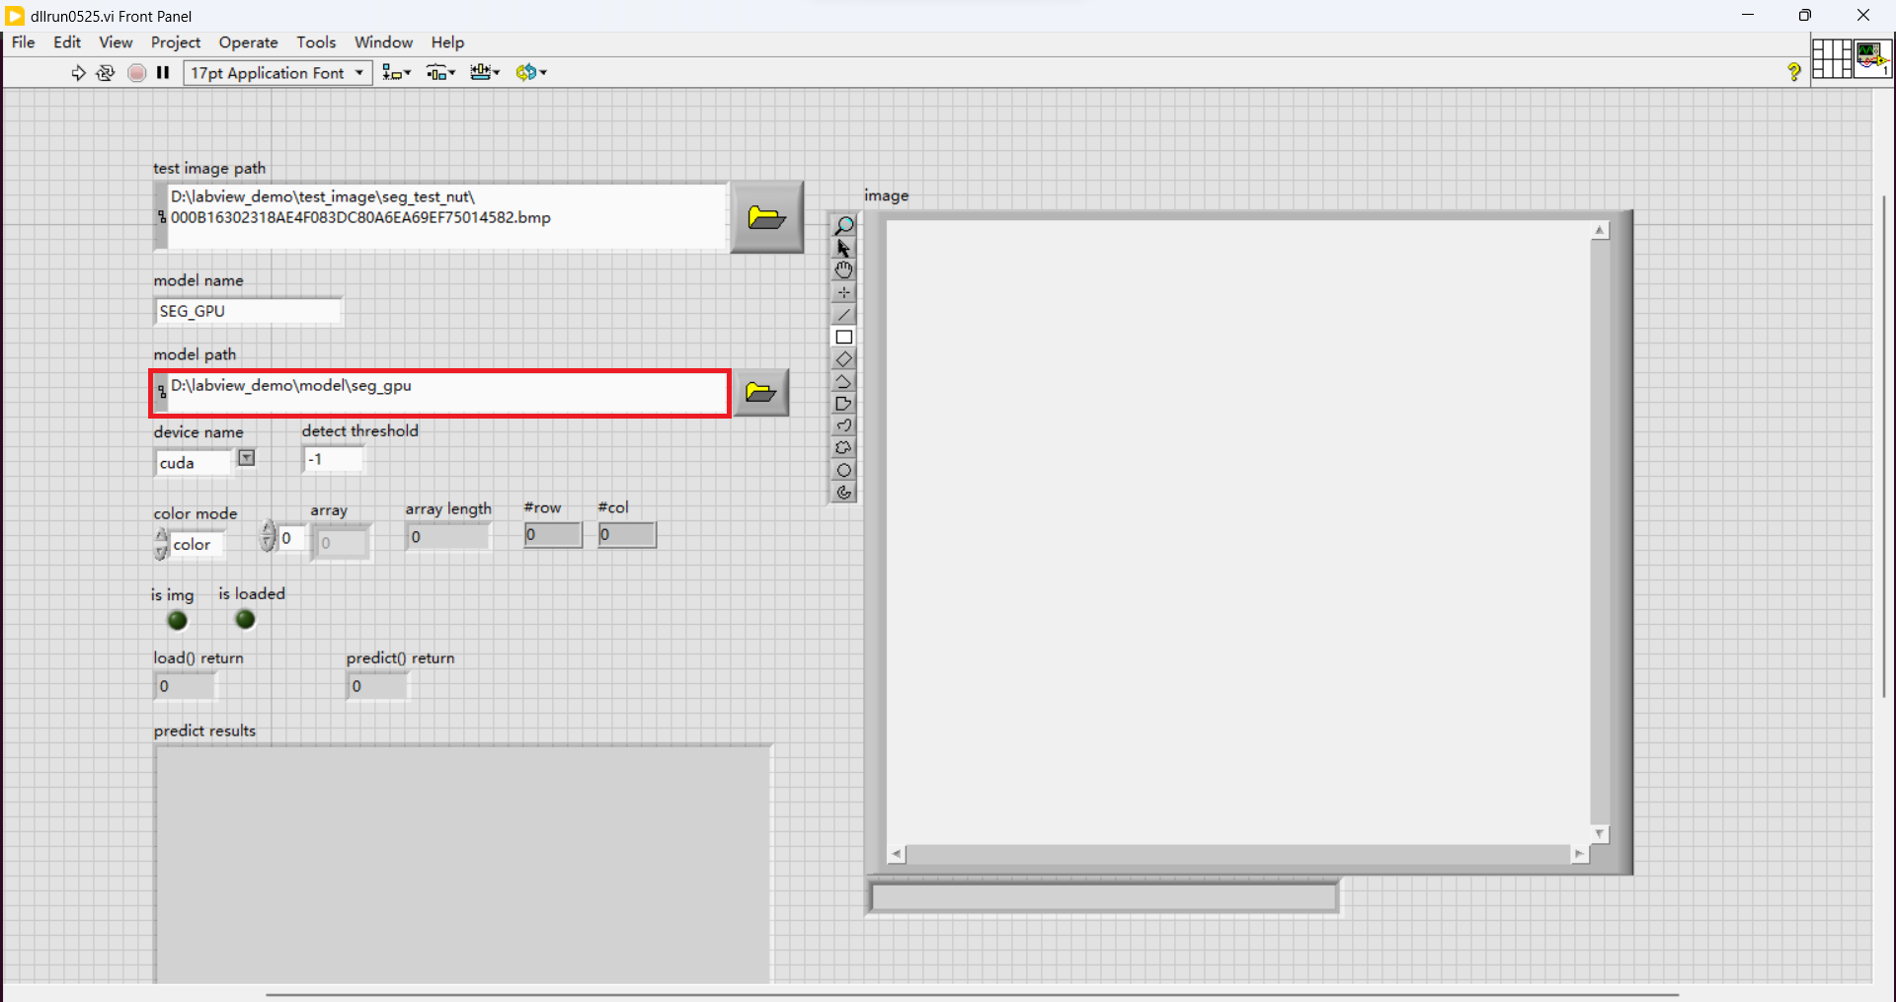Open the Project menu

click(x=176, y=42)
